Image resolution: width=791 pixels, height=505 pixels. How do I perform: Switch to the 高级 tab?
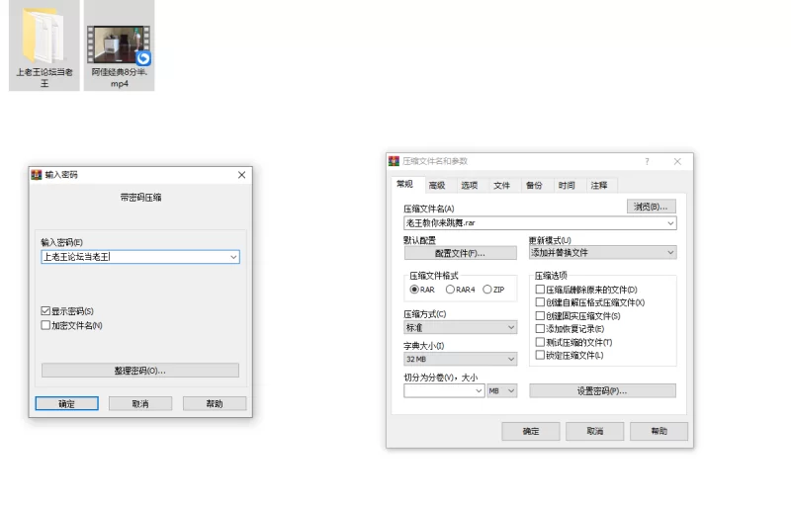pyautogui.click(x=436, y=185)
